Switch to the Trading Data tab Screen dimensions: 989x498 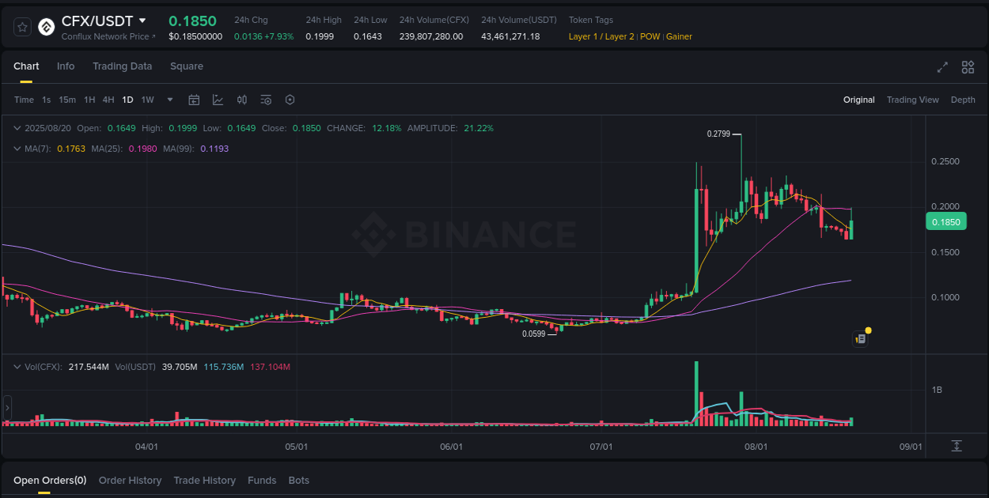coord(122,66)
